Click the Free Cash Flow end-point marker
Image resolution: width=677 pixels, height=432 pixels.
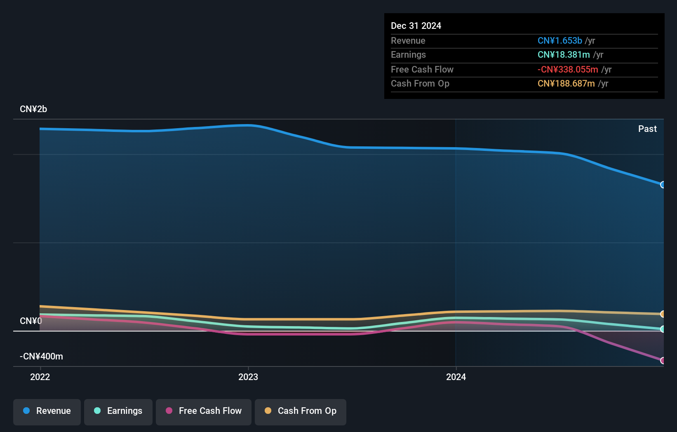(x=663, y=361)
